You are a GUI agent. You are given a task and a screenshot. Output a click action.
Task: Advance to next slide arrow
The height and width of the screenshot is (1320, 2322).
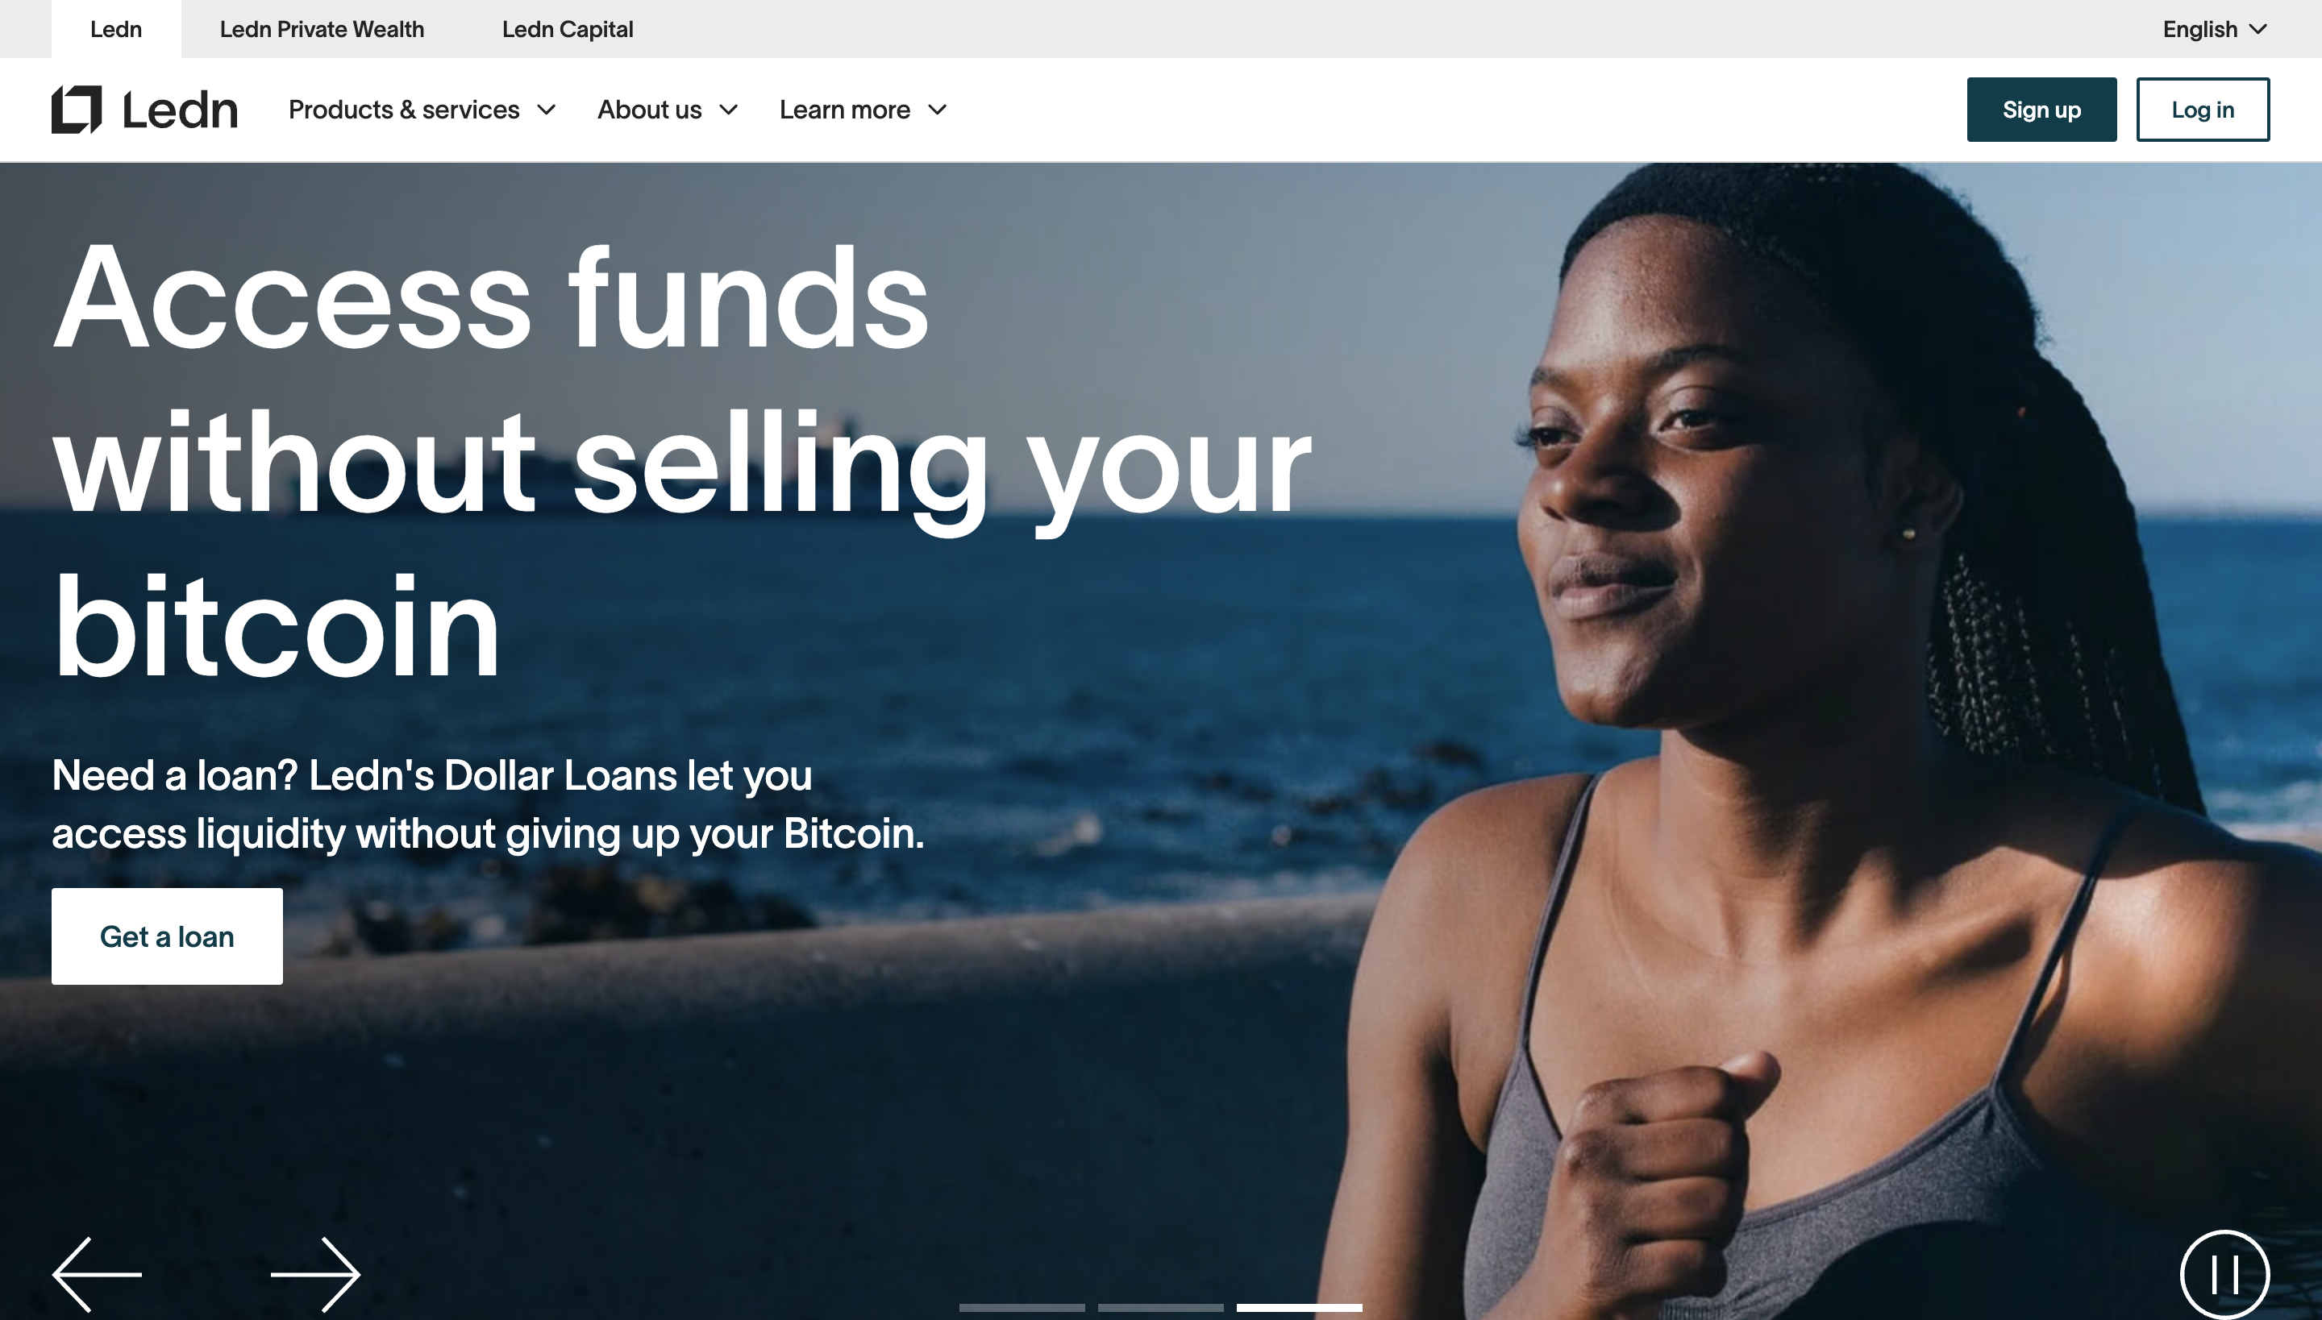pyautogui.click(x=316, y=1274)
